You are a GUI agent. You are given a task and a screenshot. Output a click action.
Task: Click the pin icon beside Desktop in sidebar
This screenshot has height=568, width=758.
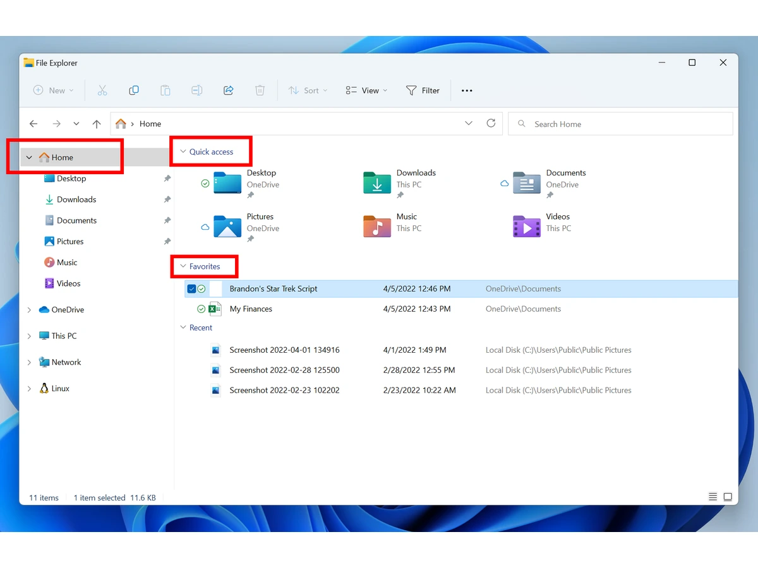(167, 179)
